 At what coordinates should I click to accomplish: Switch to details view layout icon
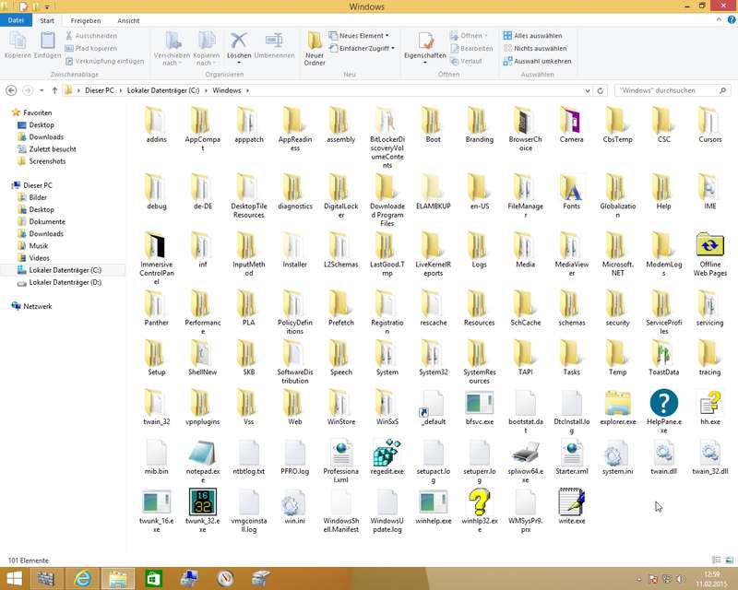click(717, 560)
